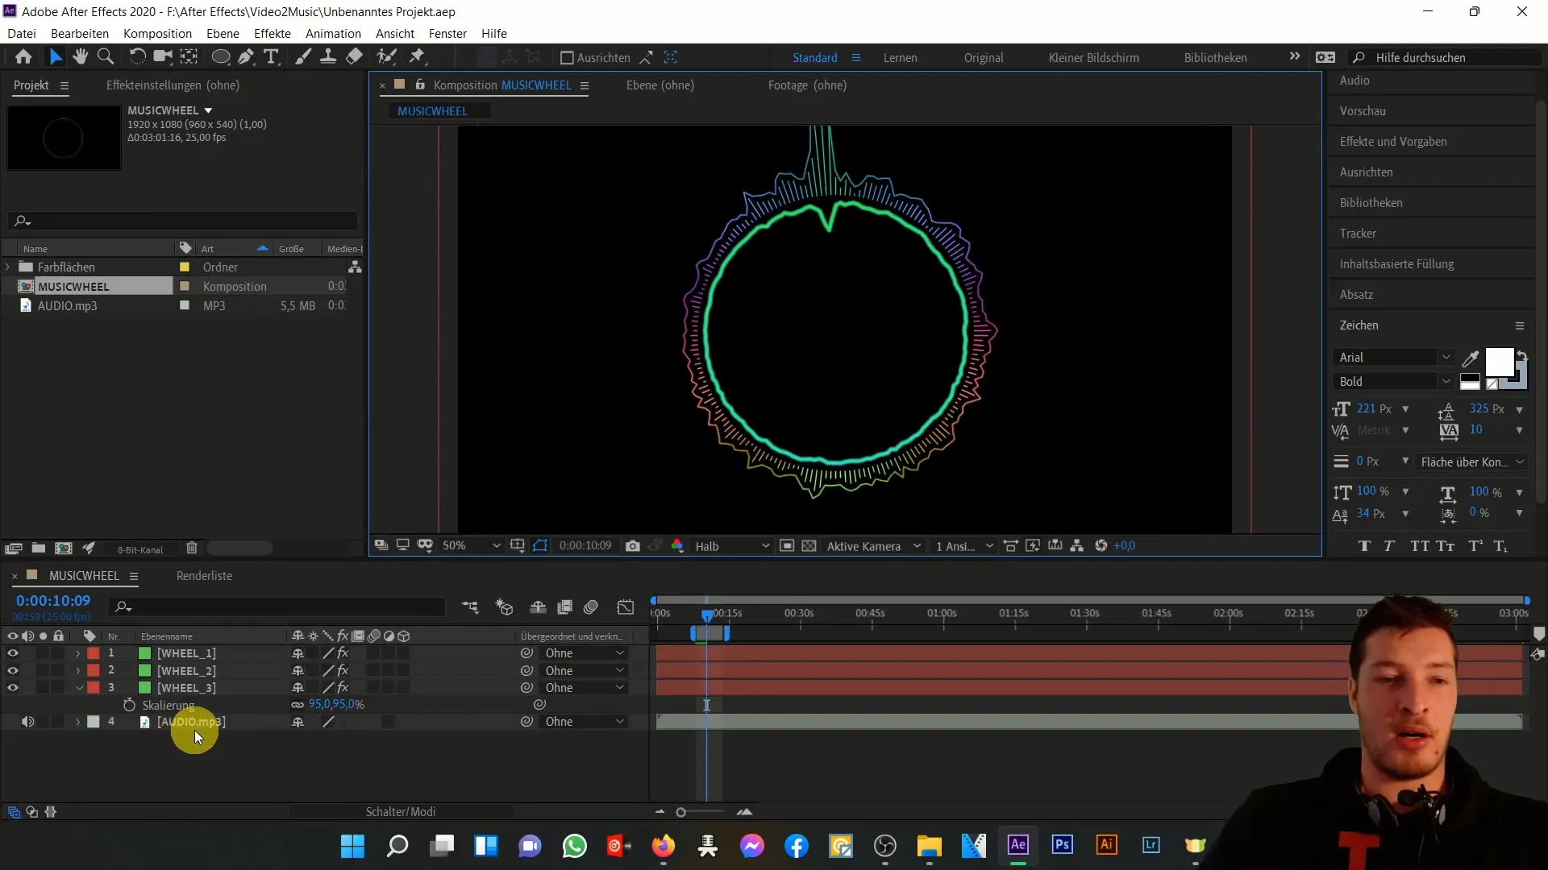Screen dimensions: 1548x870
Task: Select the Rotation tool
Action: point(137,57)
